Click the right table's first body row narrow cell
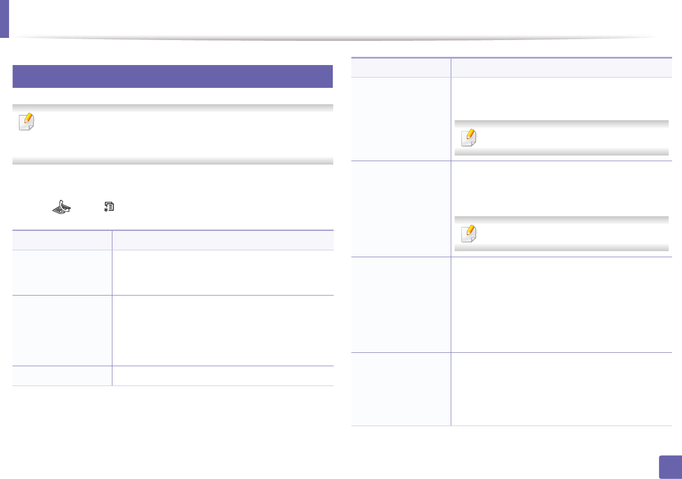Screen dimensions: 682x479 pyautogui.click(x=401, y=119)
